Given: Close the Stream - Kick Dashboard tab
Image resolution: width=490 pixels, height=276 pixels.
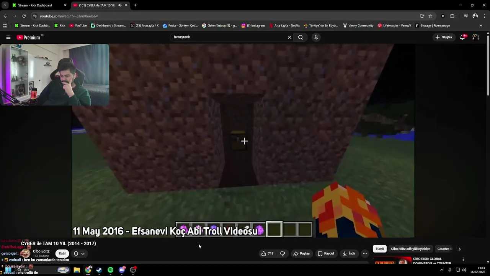Looking at the screenshot, I should click(65, 5).
